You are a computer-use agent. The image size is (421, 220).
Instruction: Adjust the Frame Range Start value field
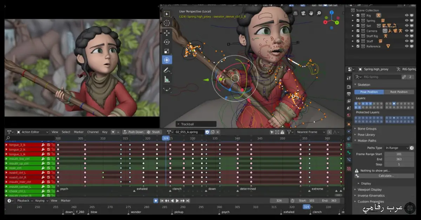(x=399, y=153)
